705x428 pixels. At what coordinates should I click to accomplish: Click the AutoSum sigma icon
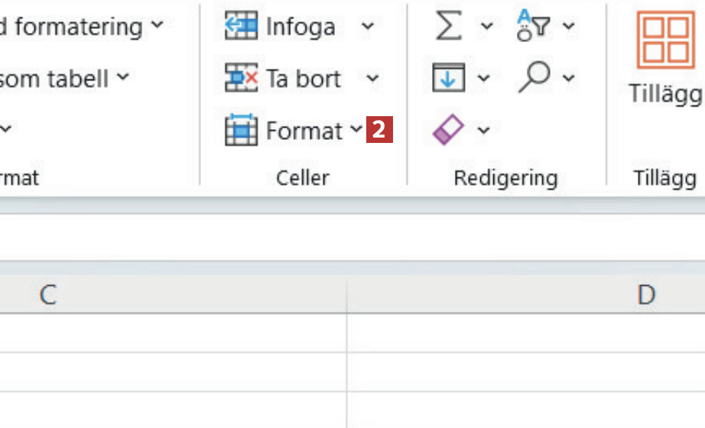click(x=449, y=27)
